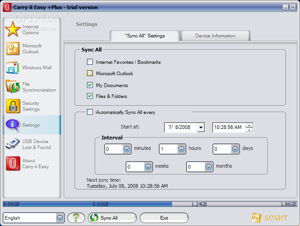The width and height of the screenshot is (300, 226).
Task: Open USB Device Lost & Found icon
Action: click(12, 144)
